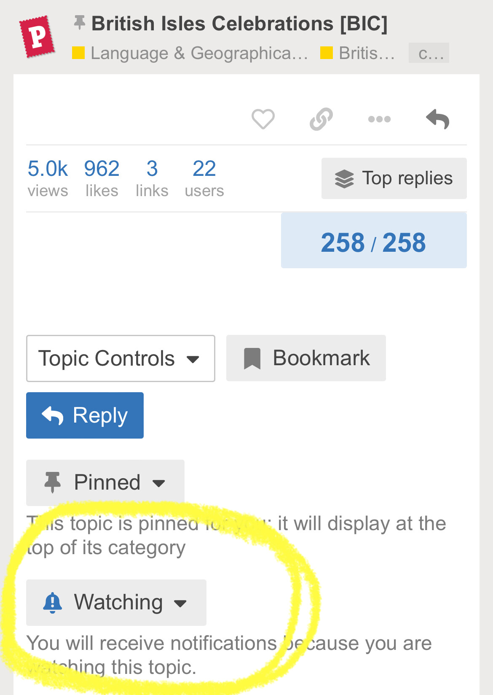This screenshot has height=695, width=493.
Task: Toggle Top replies summary view
Action: (394, 178)
